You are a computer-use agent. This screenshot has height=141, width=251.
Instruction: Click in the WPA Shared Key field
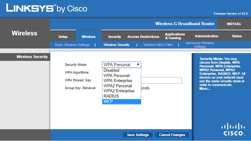(161, 80)
